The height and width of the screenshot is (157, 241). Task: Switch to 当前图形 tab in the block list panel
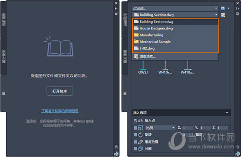pyautogui.click(x=125, y=19)
